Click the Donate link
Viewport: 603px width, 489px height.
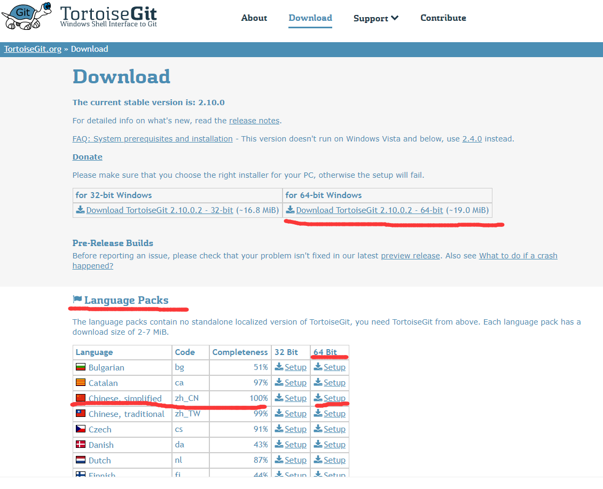point(87,157)
